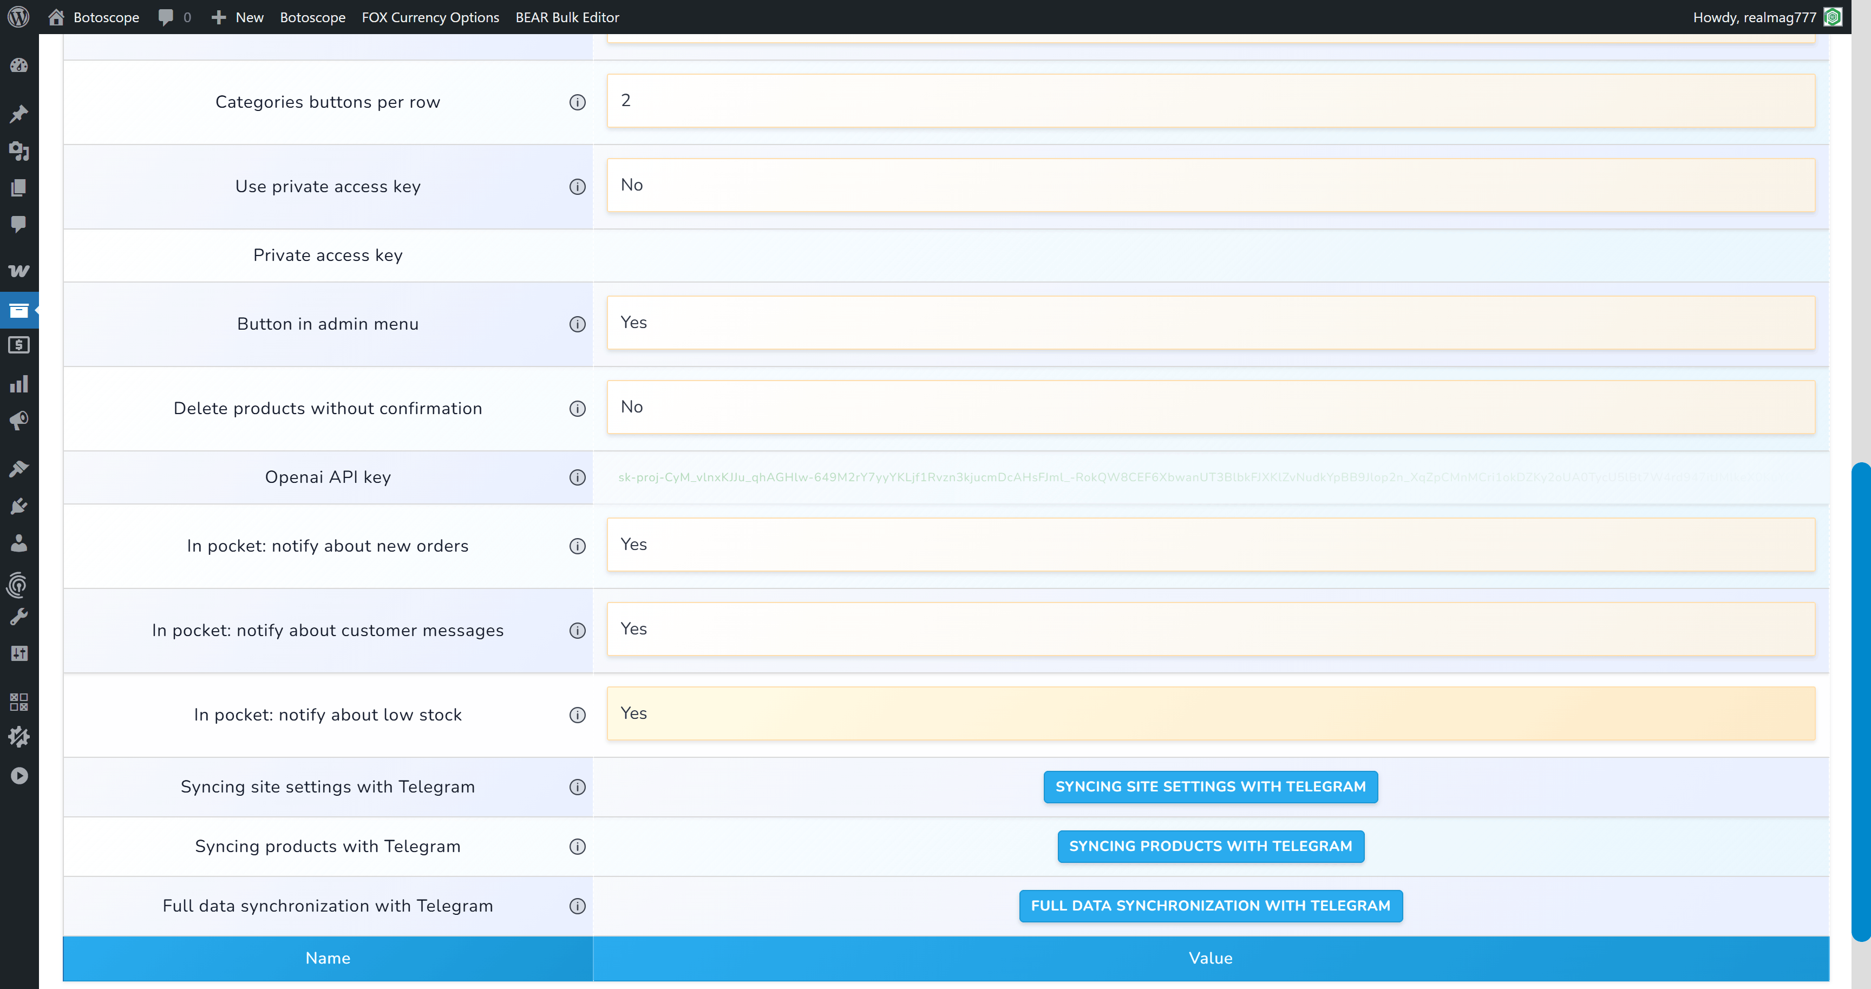Screen dimensions: 1871x989
Task: Open 'BEAR Bulk Editor' from the toolbar
Action: coord(567,17)
